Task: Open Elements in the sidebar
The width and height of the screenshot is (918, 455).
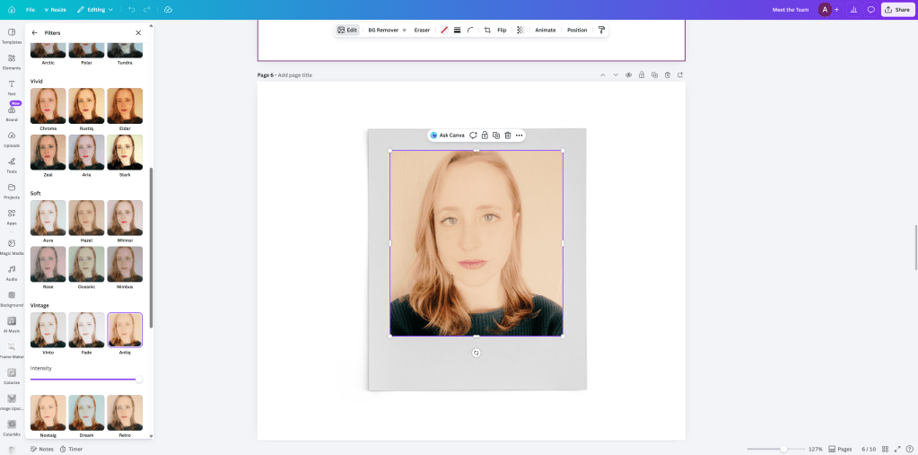Action: pos(12,61)
